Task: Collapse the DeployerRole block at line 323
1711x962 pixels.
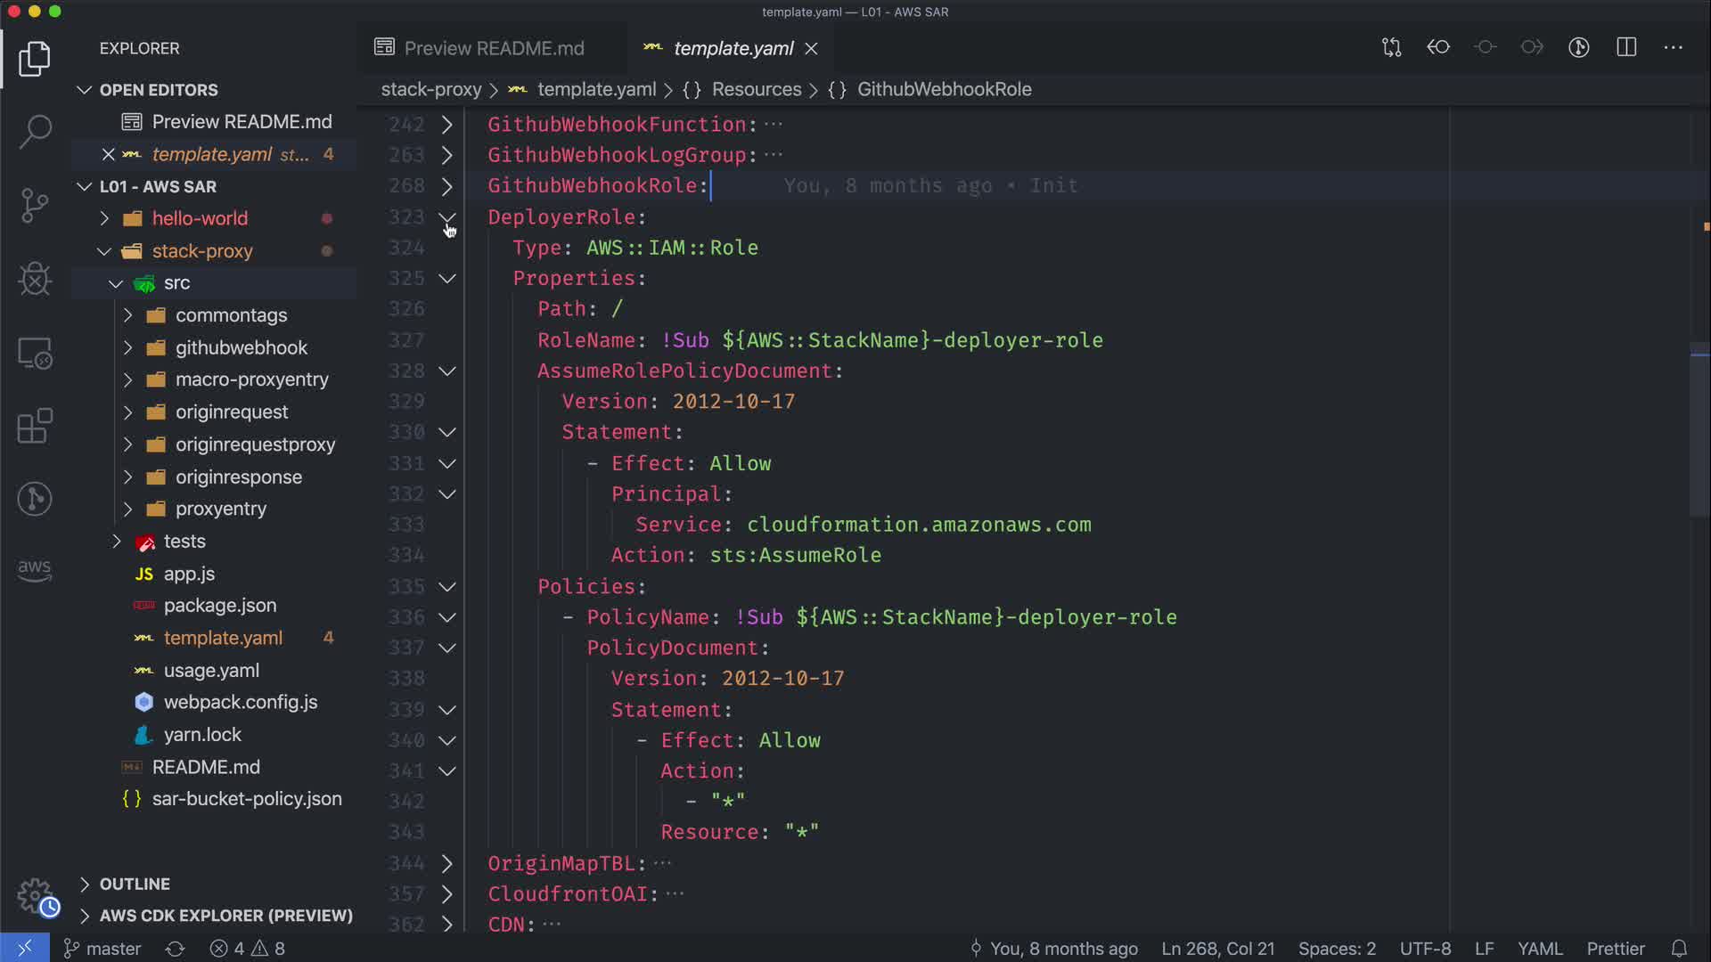Action: coord(447,216)
